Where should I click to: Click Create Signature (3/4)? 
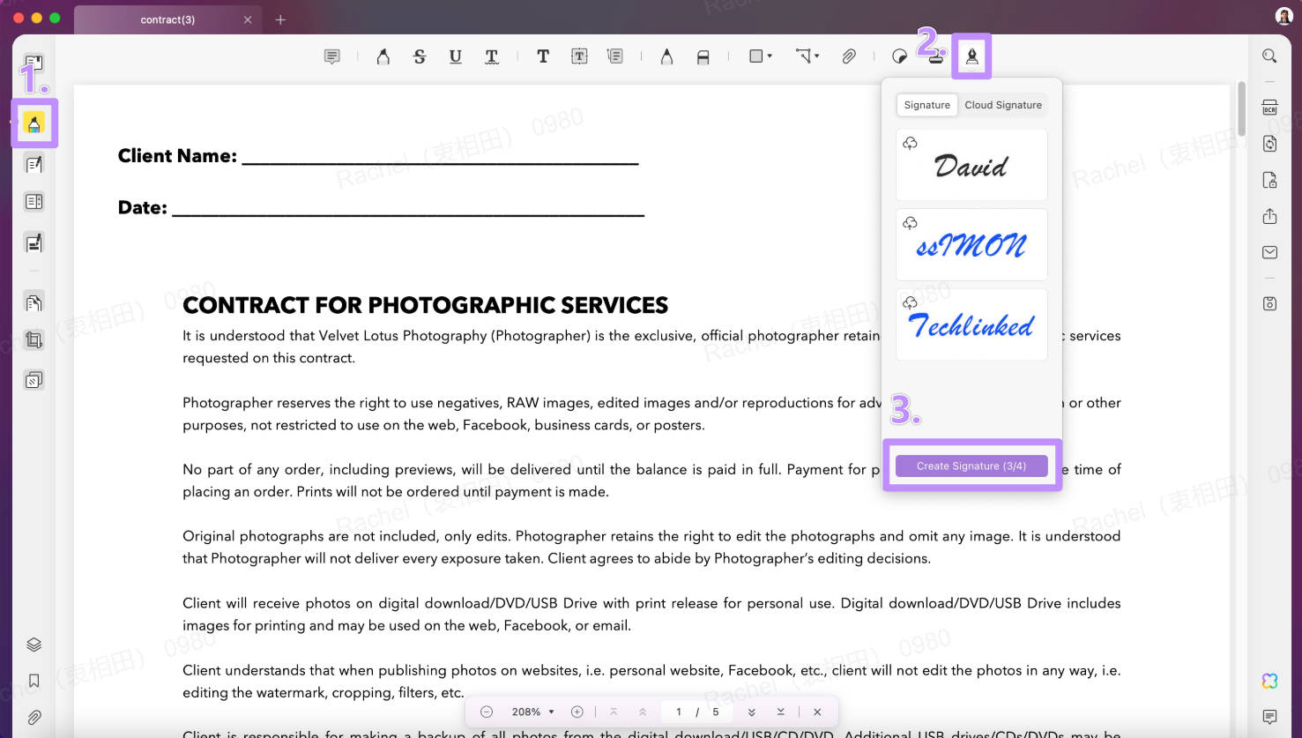971,466
